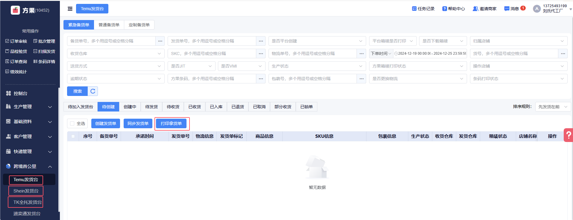Screen dimensions: 573x220
Task: Click the 打印拿货单 button
Action: tap(171, 123)
